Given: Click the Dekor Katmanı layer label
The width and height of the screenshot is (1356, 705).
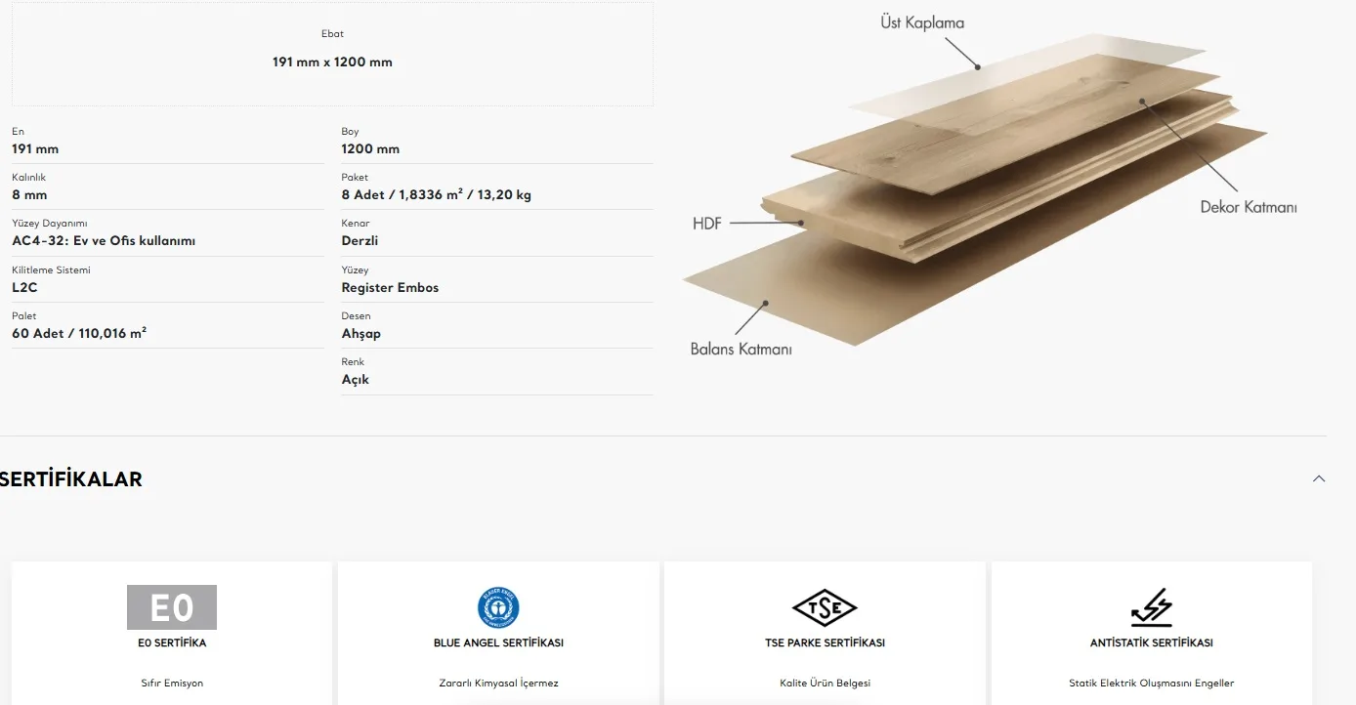Looking at the screenshot, I should (x=1249, y=207).
